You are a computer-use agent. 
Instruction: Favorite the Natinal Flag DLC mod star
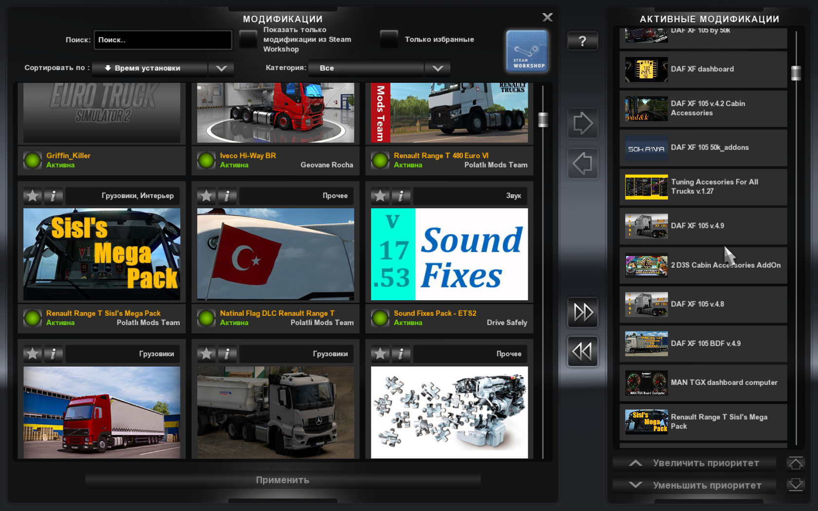point(206,196)
